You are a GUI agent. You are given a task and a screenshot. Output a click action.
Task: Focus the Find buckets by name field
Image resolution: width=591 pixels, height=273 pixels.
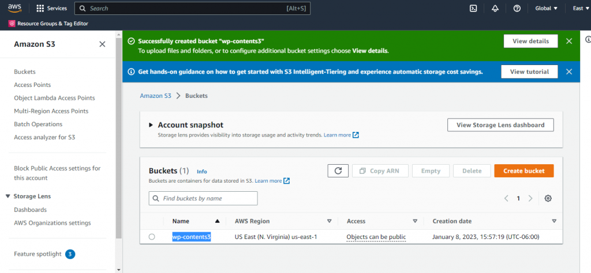203,198
